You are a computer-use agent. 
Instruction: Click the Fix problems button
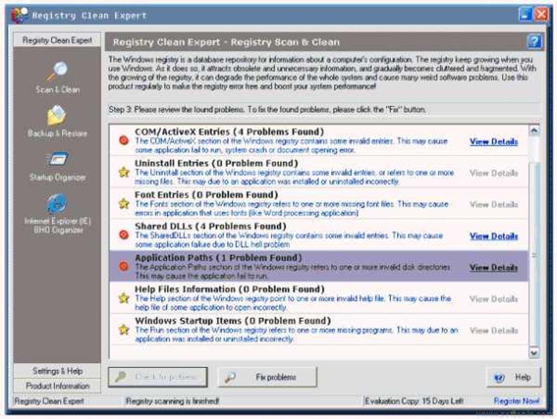(x=267, y=377)
